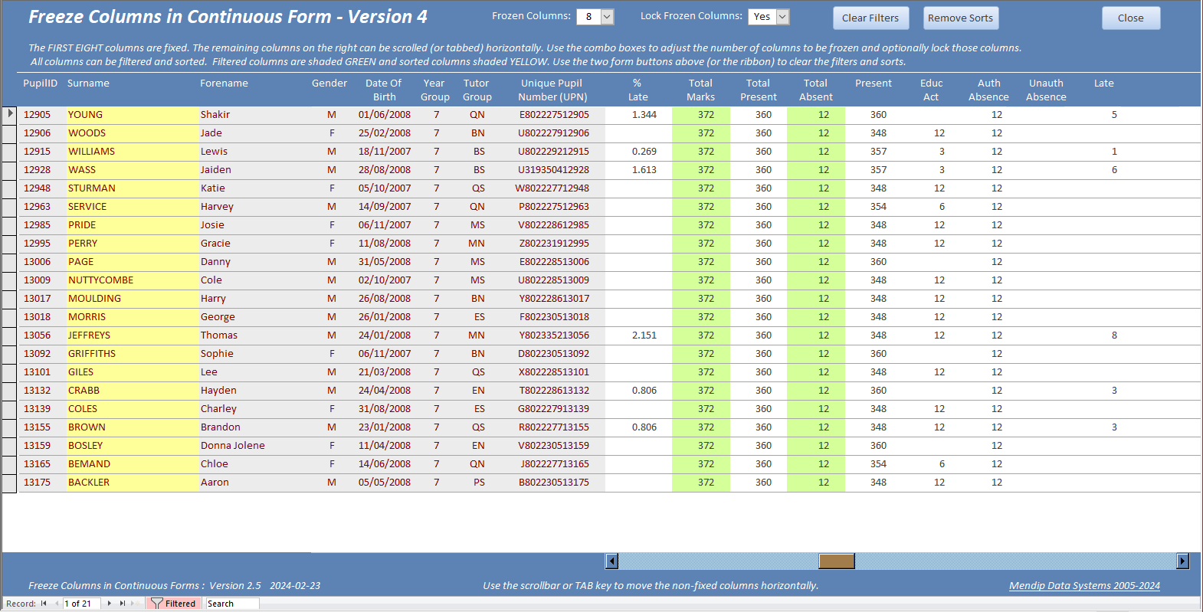This screenshot has height=612, width=1203.
Task: Go to the first record
Action: pos(44,604)
